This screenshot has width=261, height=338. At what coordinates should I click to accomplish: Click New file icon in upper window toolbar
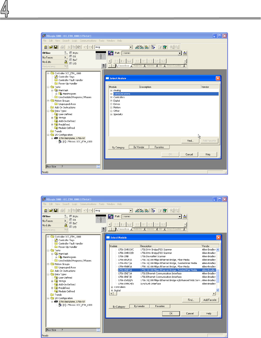(x=46, y=47)
